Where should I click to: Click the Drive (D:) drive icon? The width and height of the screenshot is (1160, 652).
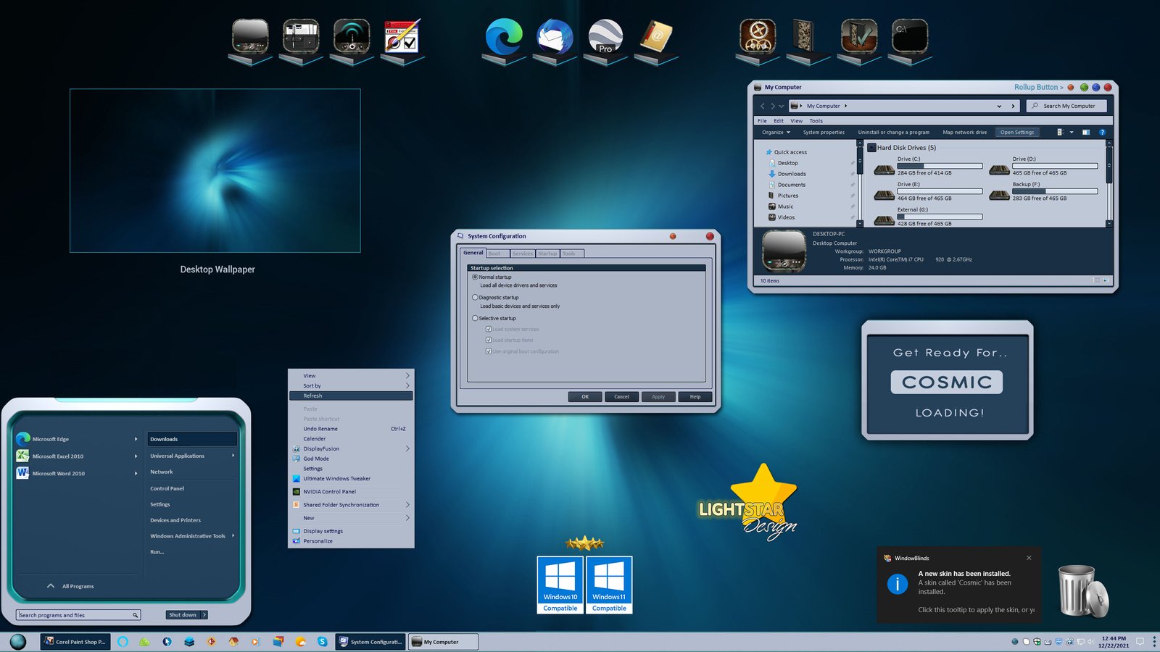(x=1000, y=170)
